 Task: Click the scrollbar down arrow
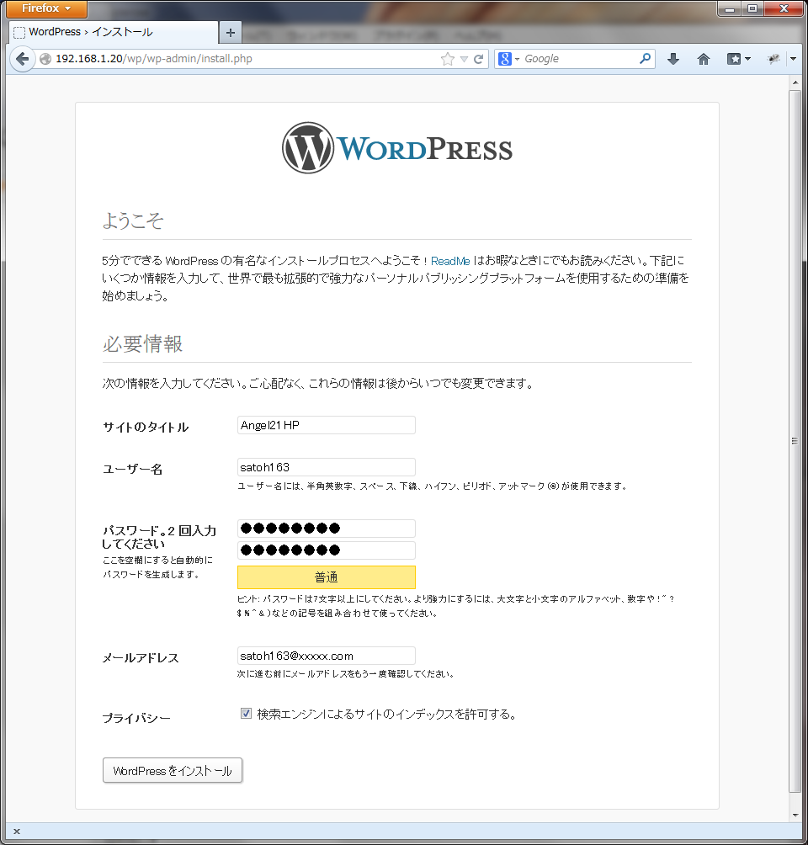coord(795,816)
